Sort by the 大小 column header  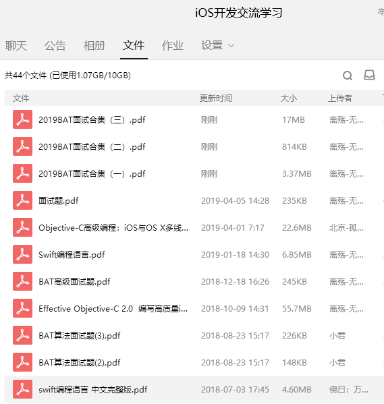point(289,98)
